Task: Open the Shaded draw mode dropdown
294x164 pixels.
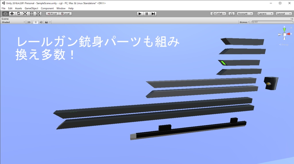Action: [x=13, y=22]
